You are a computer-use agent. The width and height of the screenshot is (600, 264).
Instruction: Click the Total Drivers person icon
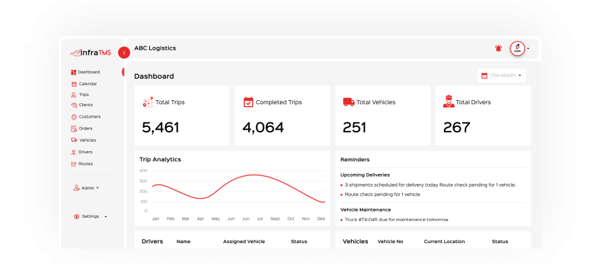[449, 101]
